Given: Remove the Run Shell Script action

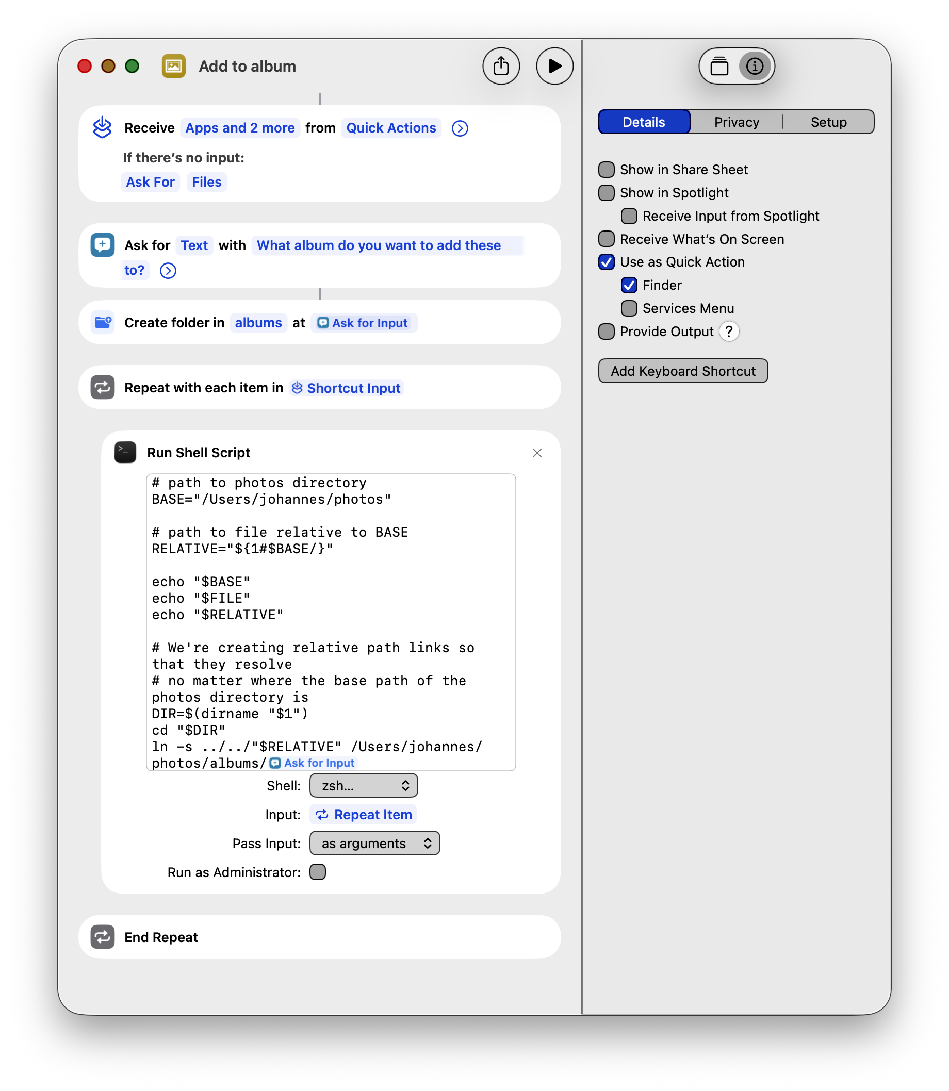Looking at the screenshot, I should 536,453.
